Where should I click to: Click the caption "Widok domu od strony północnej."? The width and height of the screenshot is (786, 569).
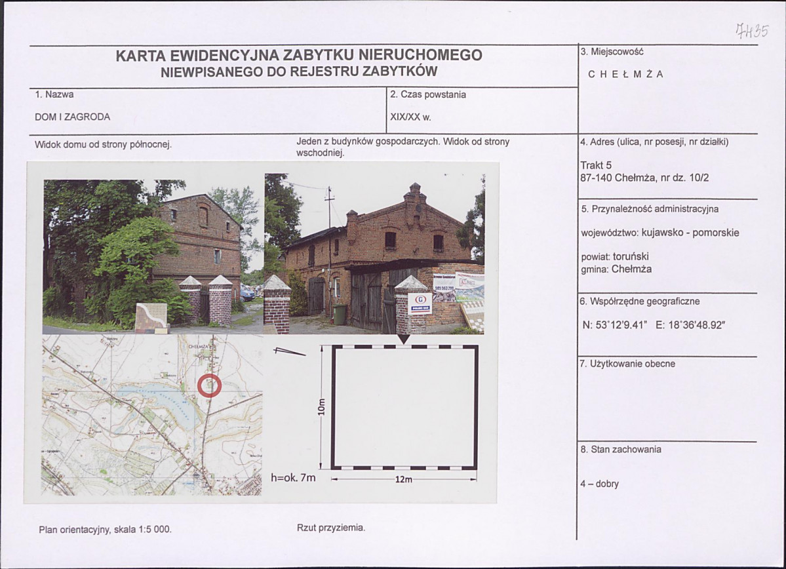(104, 145)
